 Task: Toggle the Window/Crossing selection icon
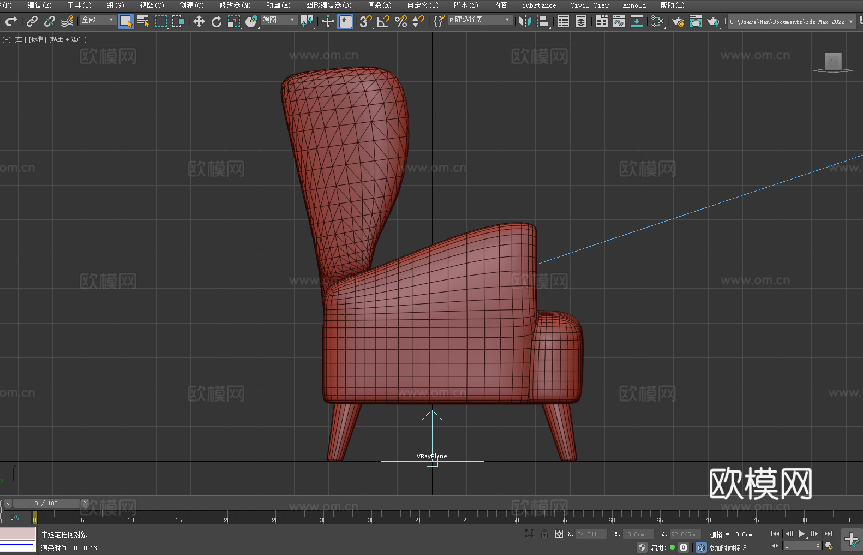click(x=178, y=21)
